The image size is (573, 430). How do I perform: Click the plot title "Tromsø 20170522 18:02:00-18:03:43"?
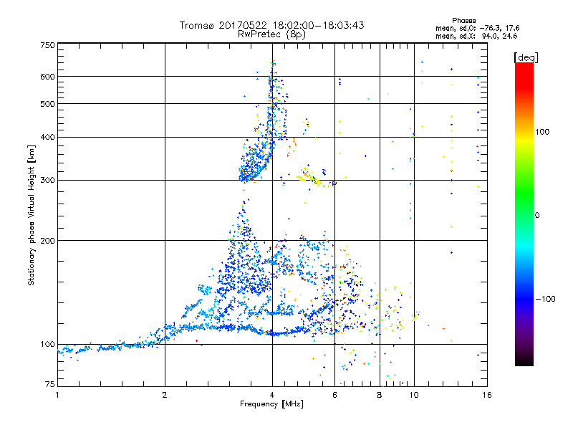pos(271,25)
